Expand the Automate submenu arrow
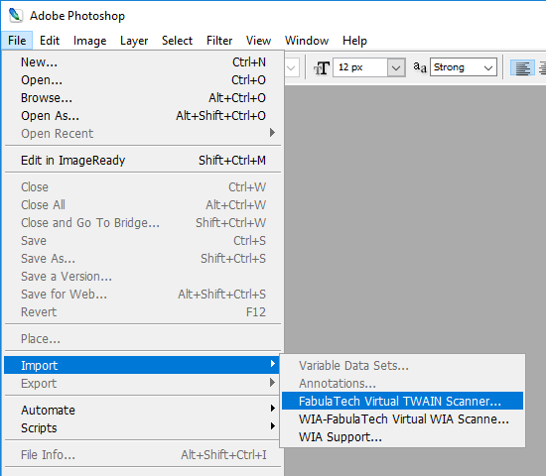Viewport: 546px width, 476px height. [x=272, y=409]
